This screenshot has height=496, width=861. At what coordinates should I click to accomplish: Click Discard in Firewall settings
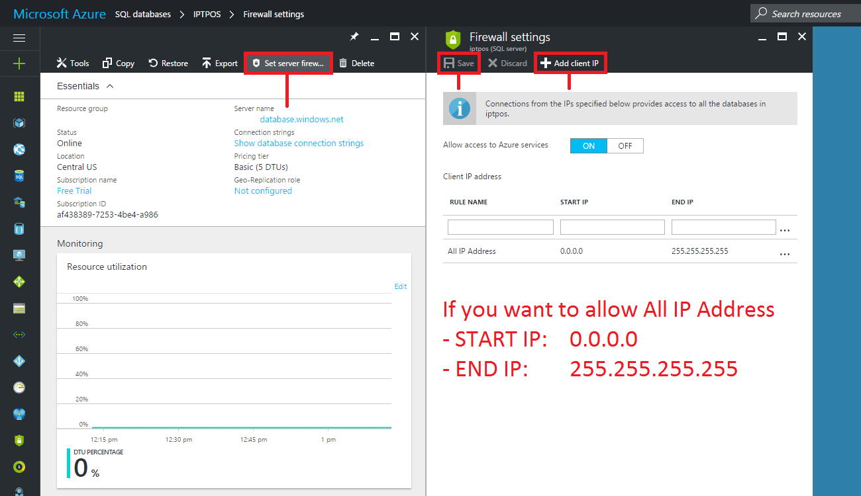pyautogui.click(x=507, y=63)
